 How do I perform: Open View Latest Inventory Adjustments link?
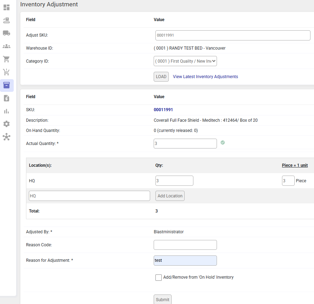click(205, 77)
